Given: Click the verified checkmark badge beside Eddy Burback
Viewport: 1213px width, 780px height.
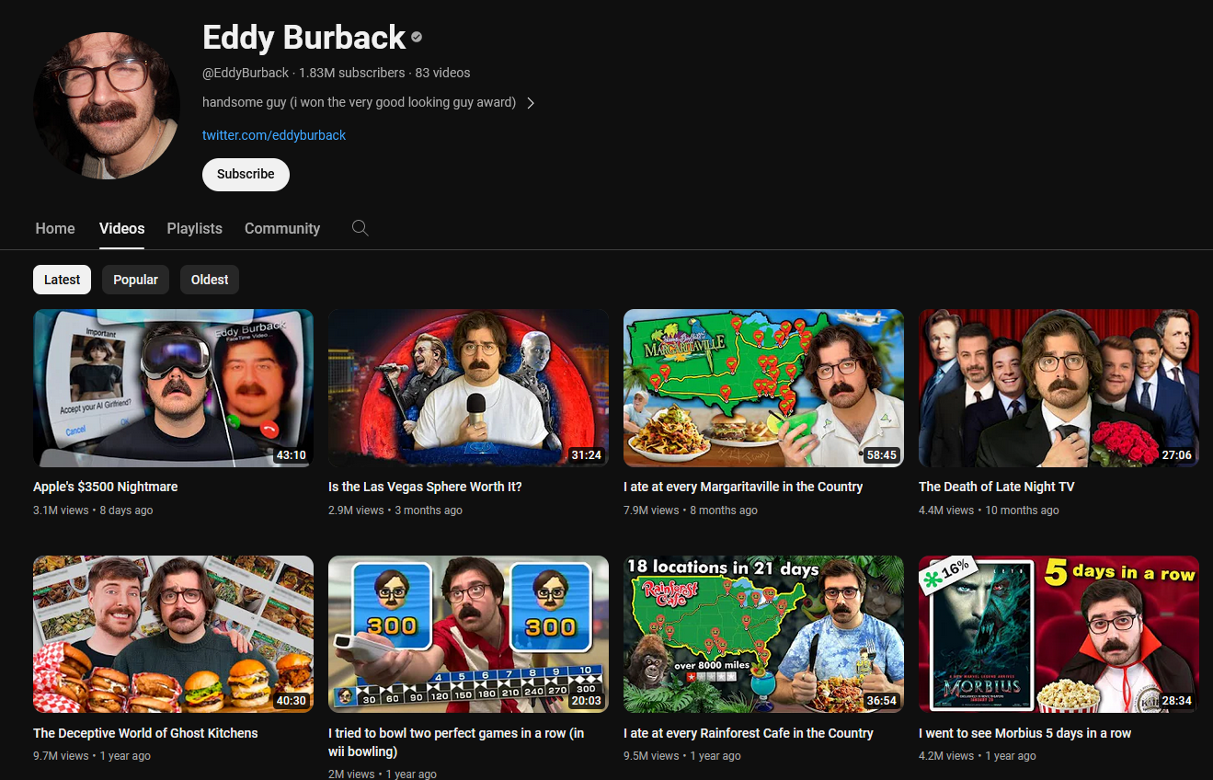Looking at the screenshot, I should point(417,38).
